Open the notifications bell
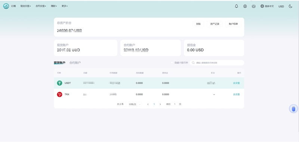299x142 pixels. (x=237, y=6)
